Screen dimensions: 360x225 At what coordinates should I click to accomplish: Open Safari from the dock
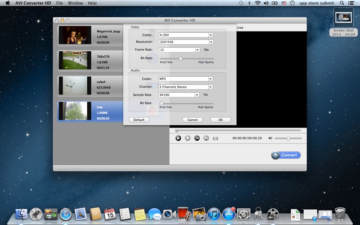[66, 214]
